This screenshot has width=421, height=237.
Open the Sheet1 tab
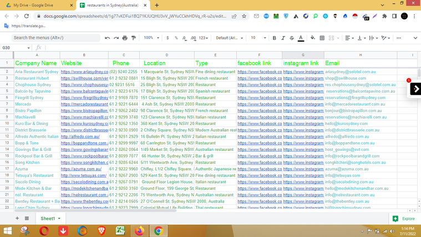(x=48, y=219)
